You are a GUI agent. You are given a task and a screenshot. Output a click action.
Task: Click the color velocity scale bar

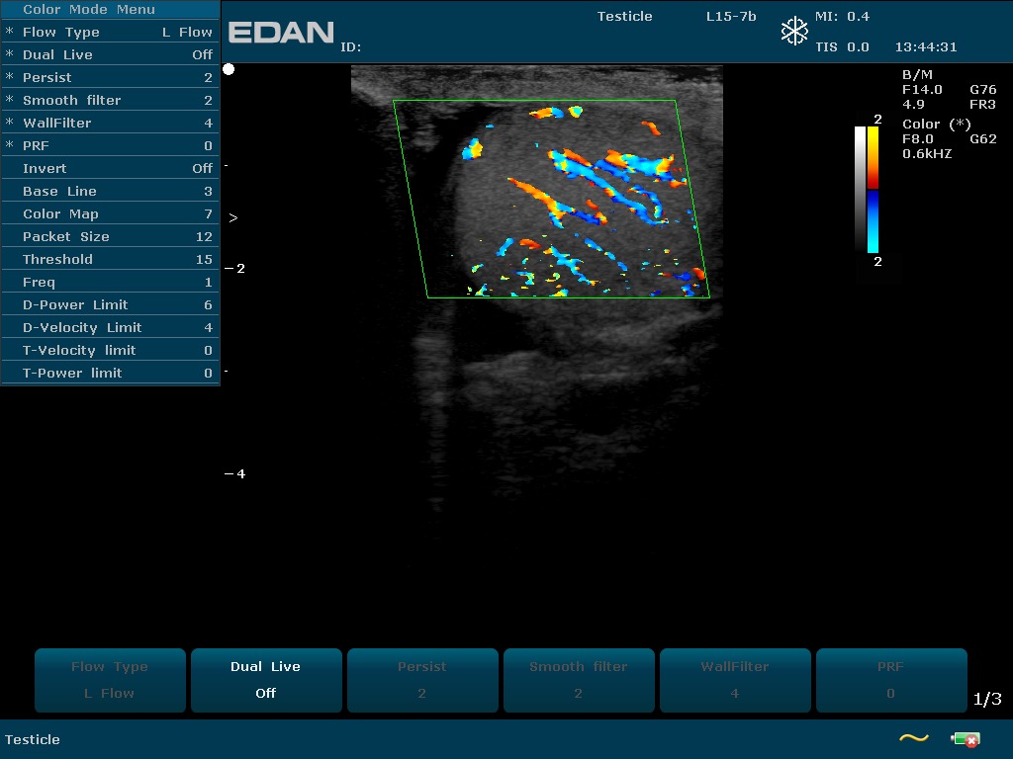tap(873, 190)
